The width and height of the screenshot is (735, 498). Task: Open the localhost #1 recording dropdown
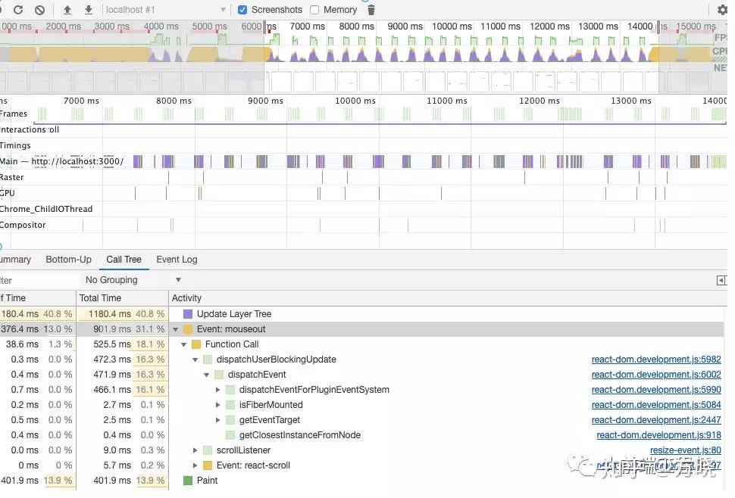click(165, 9)
